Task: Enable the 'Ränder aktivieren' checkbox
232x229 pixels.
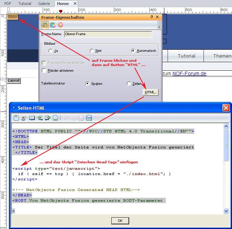Action: click(x=44, y=71)
